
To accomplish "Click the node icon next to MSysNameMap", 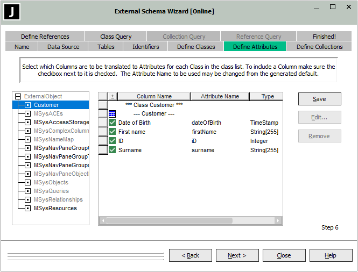I will point(27,139).
